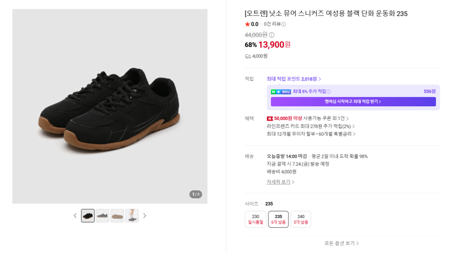Image resolution: width=458 pixels, height=253 pixels.
Task: Expand 모든 옵션 보기 options
Action: pyautogui.click(x=341, y=243)
